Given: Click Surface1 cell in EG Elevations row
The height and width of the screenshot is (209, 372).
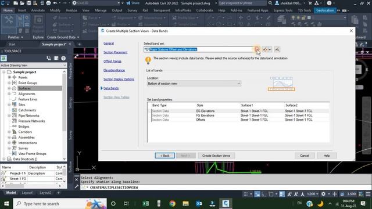Looking at the screenshot, I should coord(254,111).
